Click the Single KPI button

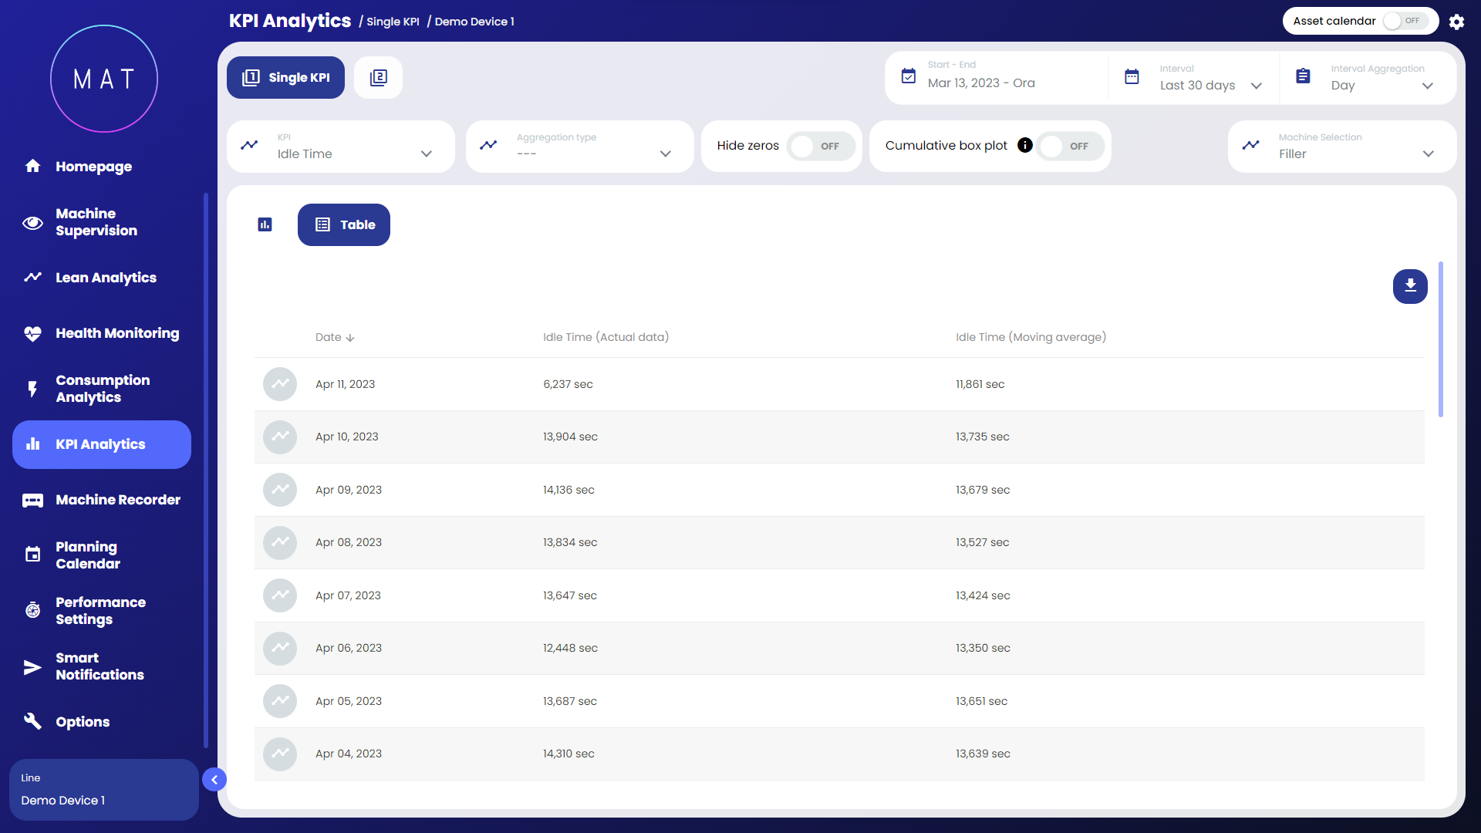pyautogui.click(x=285, y=77)
